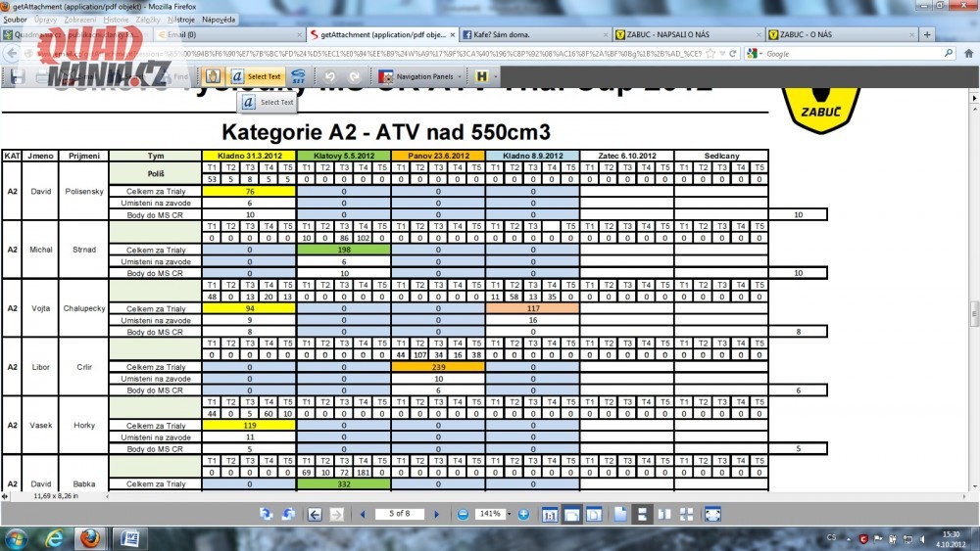Activate the Hand tool in the PDF toolbar
Viewport: 980px width, 551px height.
213,76
